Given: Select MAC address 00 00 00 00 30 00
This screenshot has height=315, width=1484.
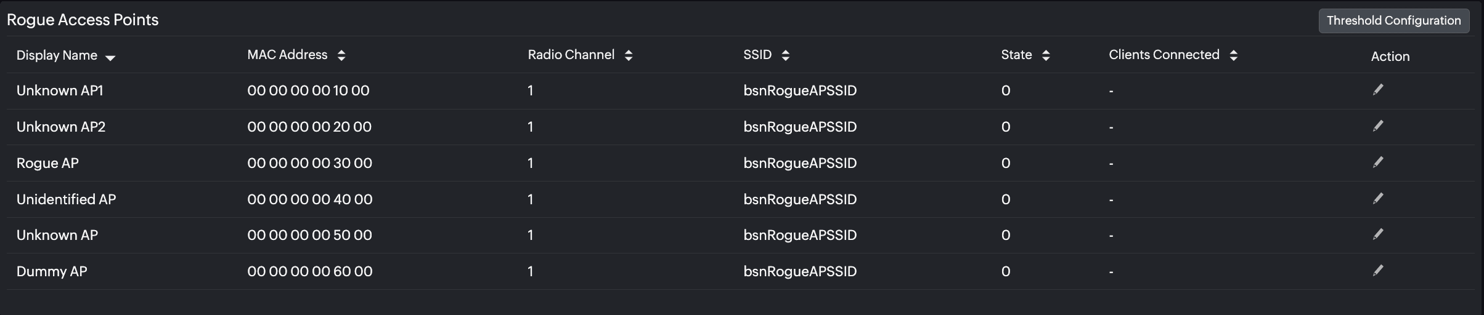Looking at the screenshot, I should (309, 163).
